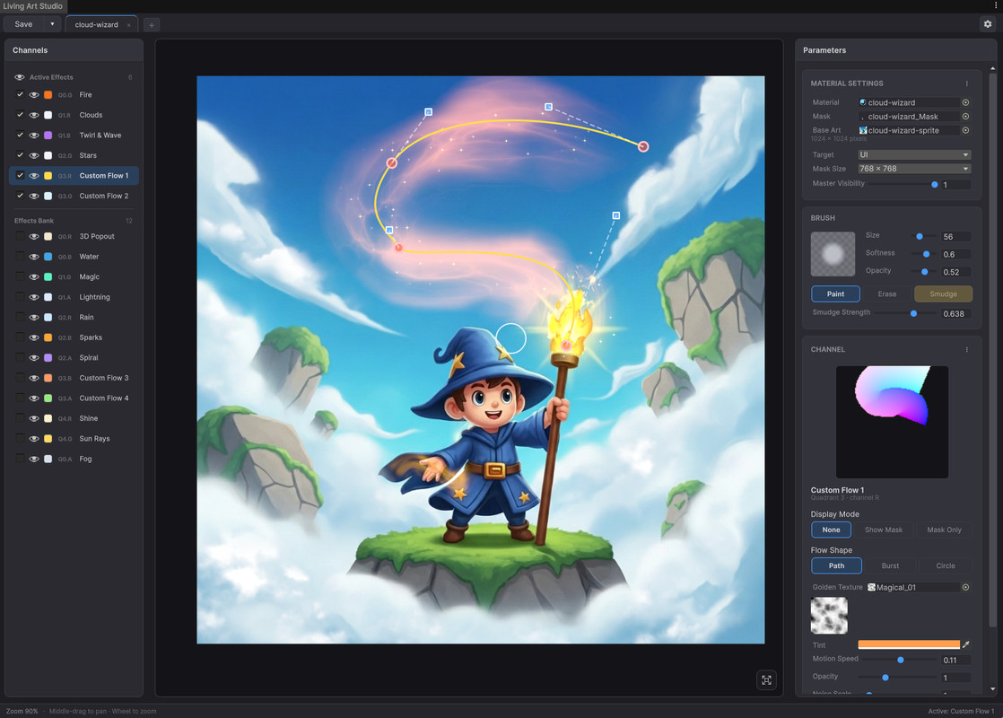
Task: Toggle Lightning visibility eye
Action: (34, 297)
